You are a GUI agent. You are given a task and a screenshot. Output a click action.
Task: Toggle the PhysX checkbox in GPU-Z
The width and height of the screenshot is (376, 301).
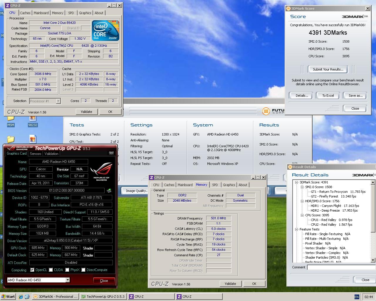pyautogui.click(x=67, y=270)
